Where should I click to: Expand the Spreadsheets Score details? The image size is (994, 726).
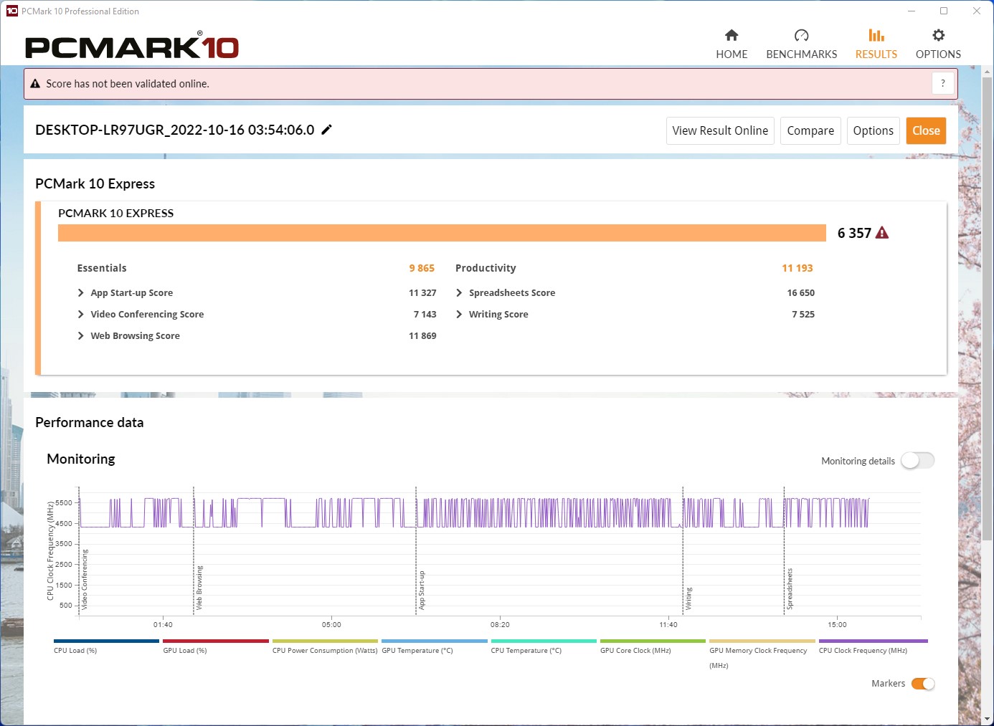pos(459,293)
